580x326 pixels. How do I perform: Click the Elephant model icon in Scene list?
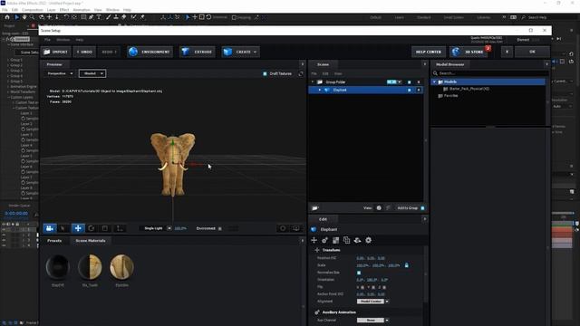coord(327,90)
